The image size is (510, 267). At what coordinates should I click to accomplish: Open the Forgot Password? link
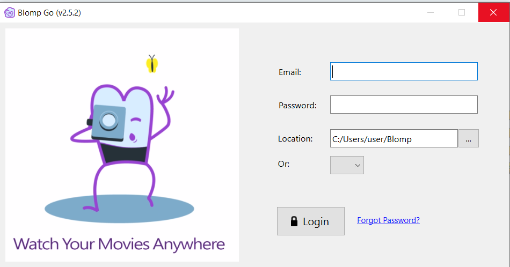pos(388,220)
